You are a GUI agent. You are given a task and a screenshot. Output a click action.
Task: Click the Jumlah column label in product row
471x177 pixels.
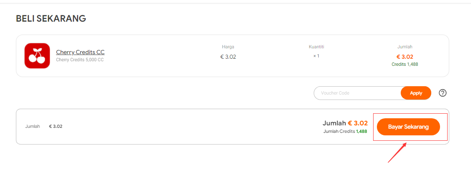coord(404,47)
